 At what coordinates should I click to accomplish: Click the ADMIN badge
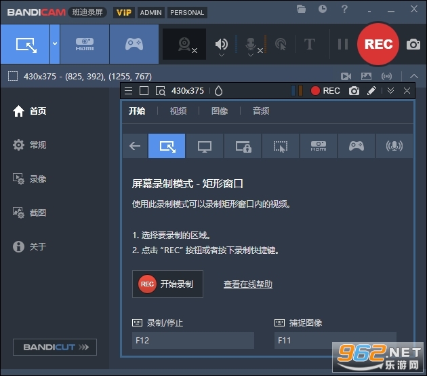(x=151, y=12)
